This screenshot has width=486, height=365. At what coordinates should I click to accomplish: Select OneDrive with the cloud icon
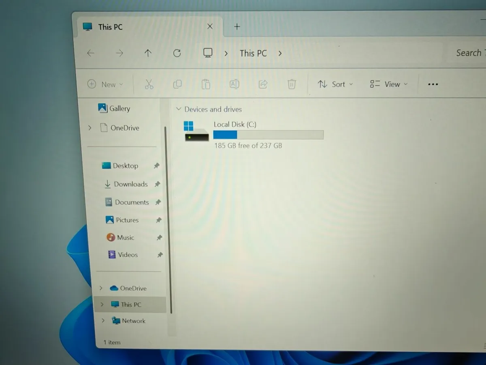[128, 288]
